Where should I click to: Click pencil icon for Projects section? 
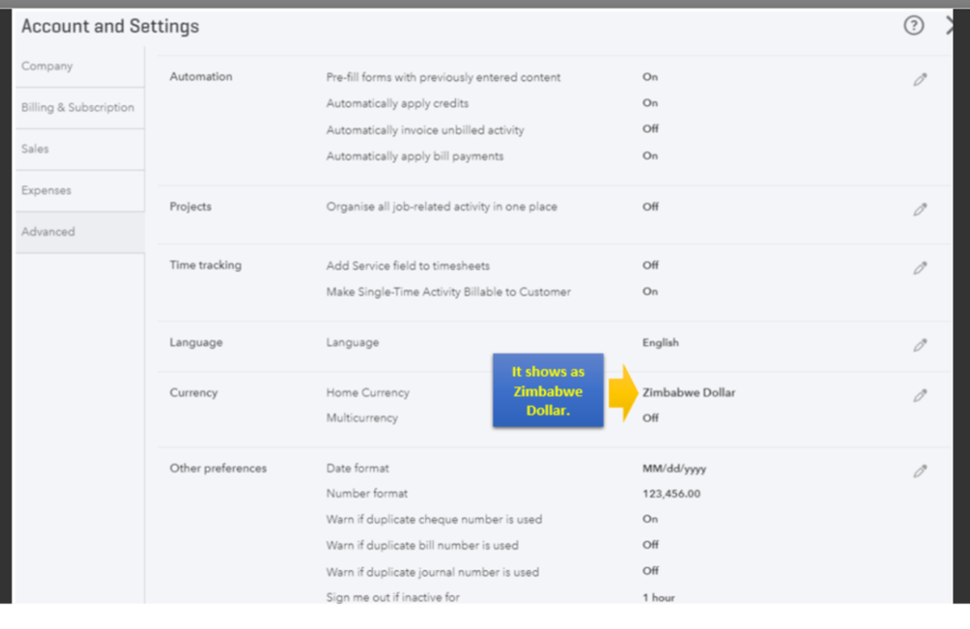[x=920, y=209]
